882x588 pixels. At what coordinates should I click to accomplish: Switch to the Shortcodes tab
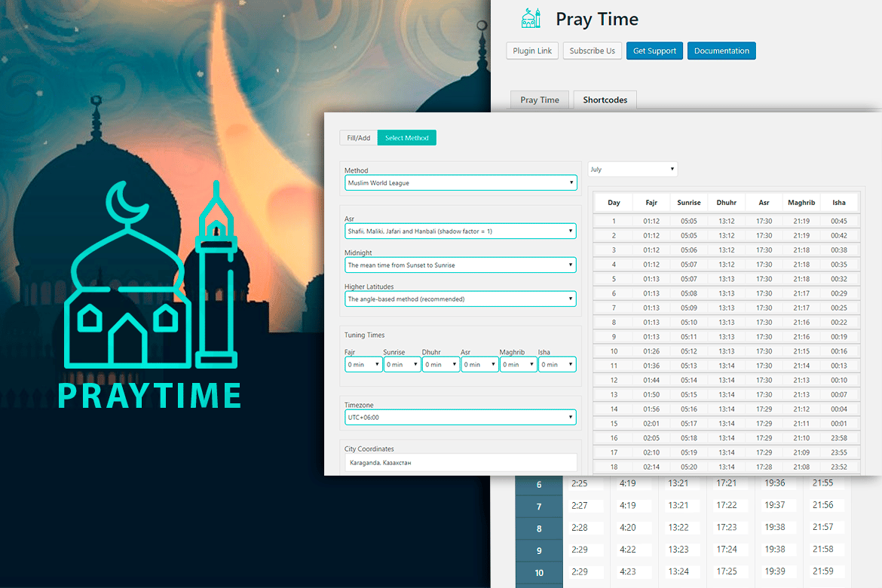point(605,100)
